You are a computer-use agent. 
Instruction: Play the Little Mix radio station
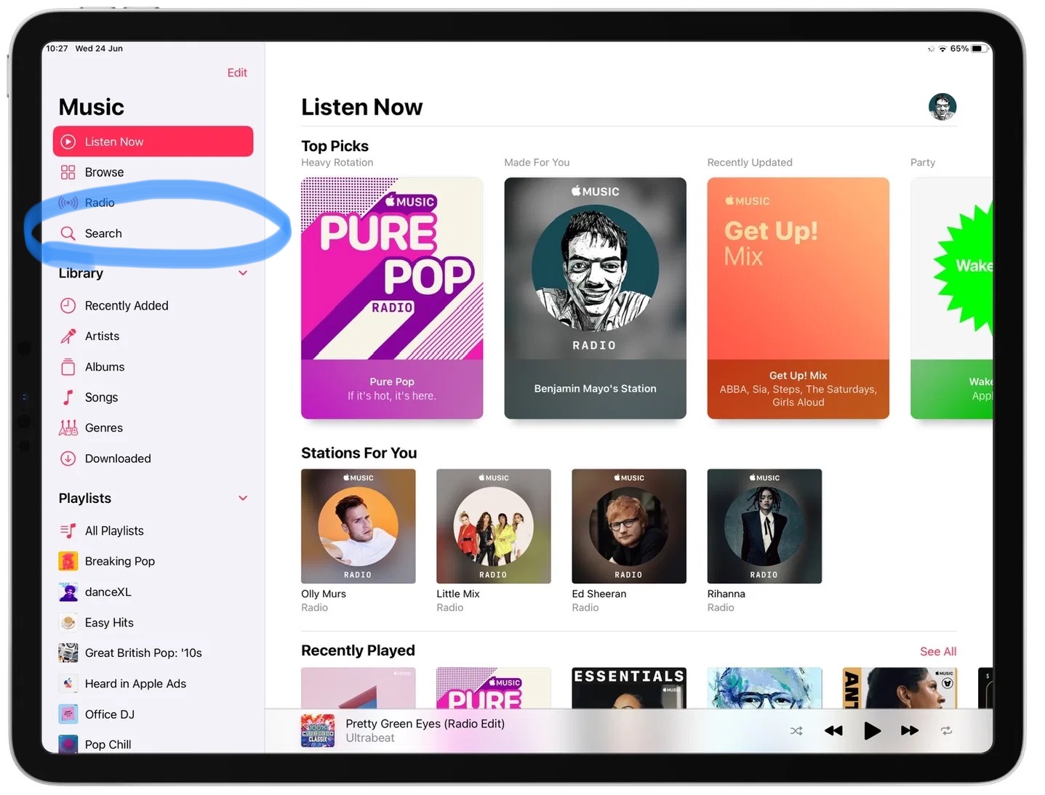[x=494, y=526]
